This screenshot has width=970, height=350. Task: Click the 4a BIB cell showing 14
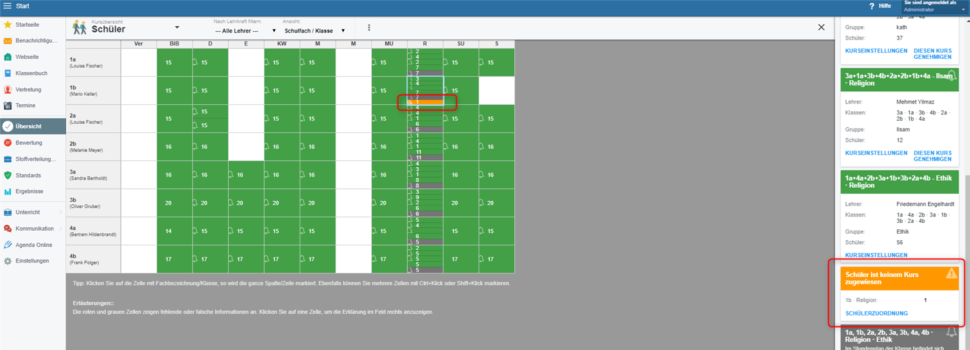[x=174, y=231]
